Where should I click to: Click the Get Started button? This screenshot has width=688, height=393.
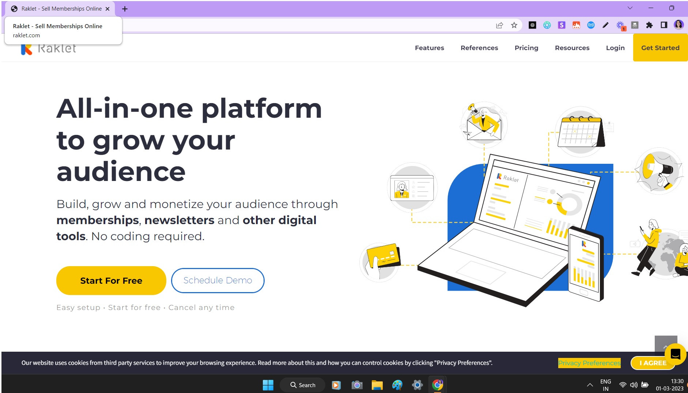coord(660,48)
